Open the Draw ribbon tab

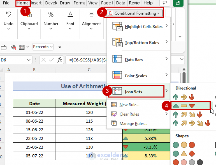point(65,3)
